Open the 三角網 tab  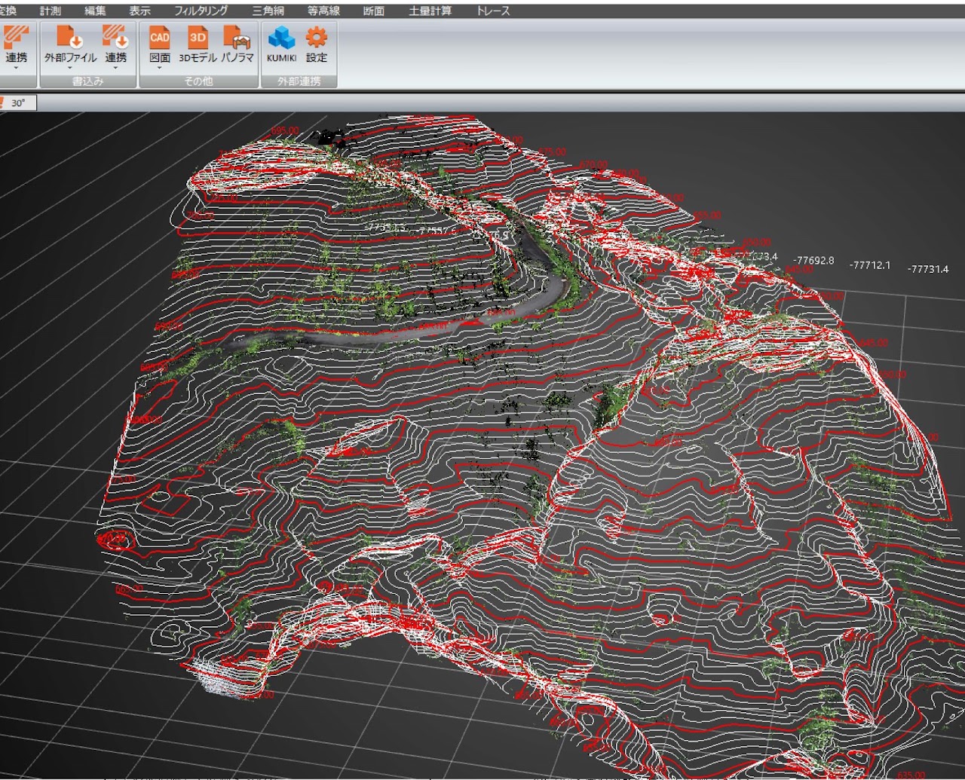click(268, 11)
